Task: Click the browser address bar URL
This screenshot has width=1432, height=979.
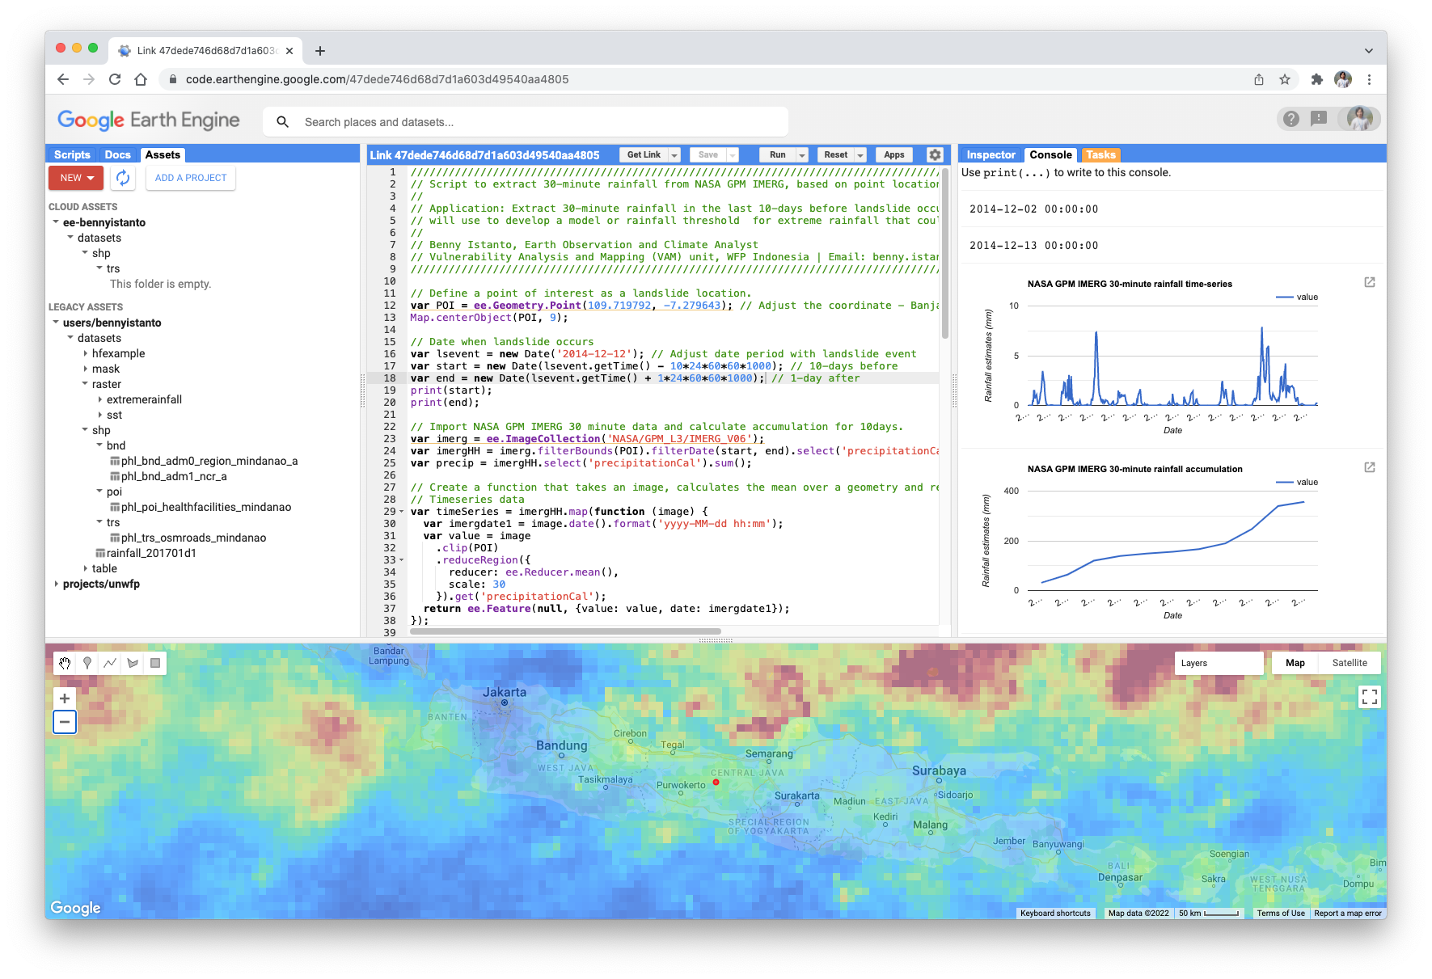Action: [377, 79]
